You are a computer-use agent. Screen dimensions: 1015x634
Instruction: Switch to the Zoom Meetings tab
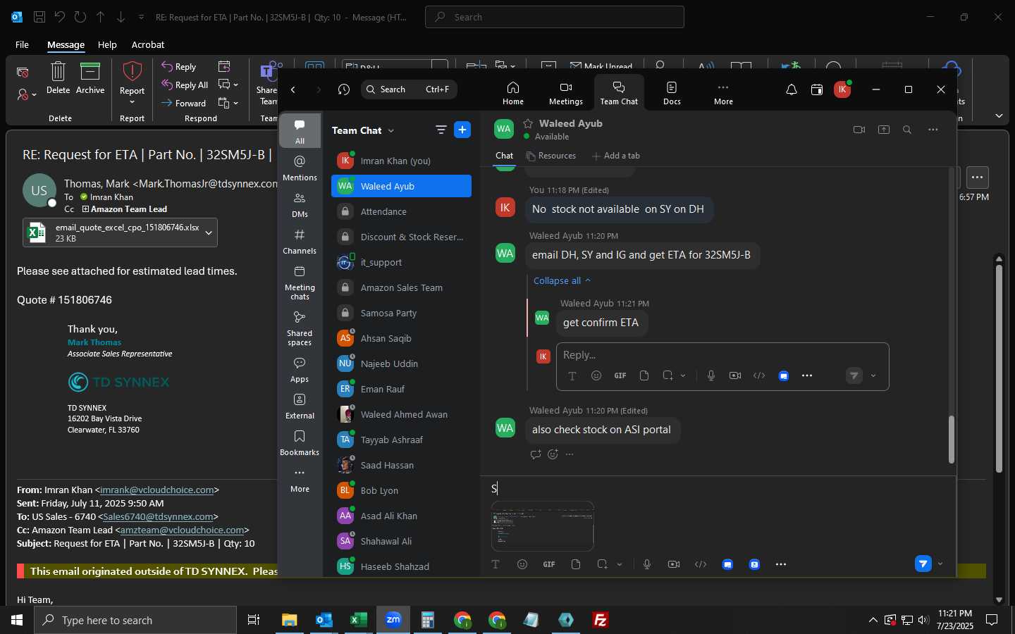(565, 92)
